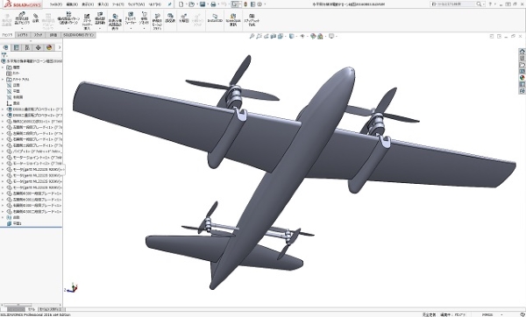Click the Print icon in the top toolbar
This screenshot has width=526, height=317.
213,4
